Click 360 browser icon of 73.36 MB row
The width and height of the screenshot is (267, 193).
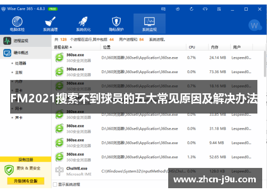point(59,72)
